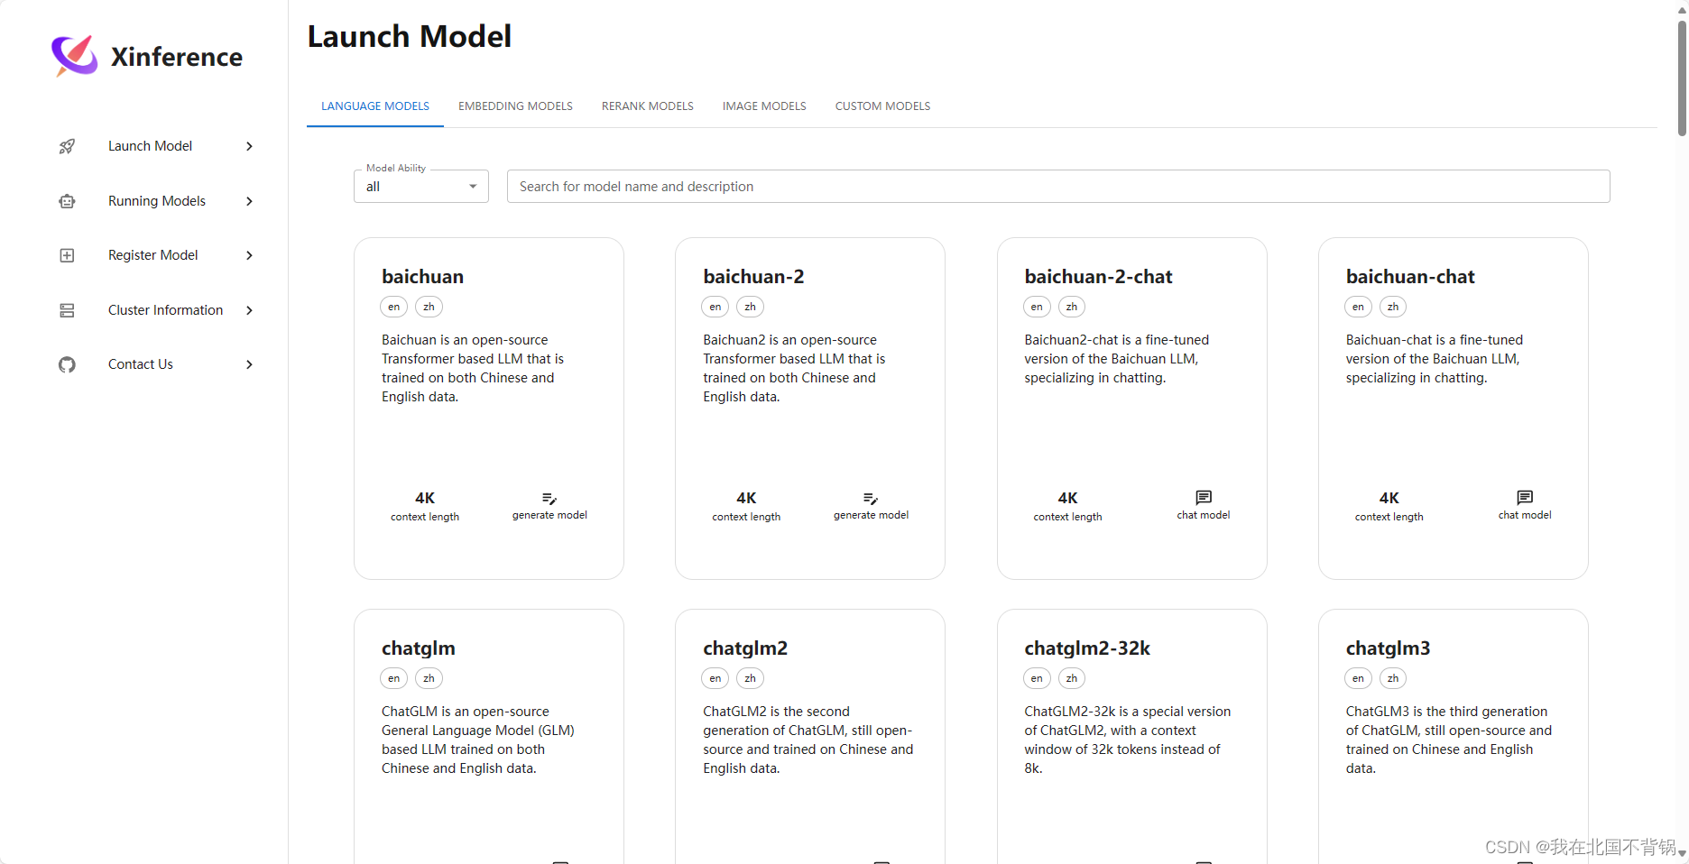Click the robot icon beside Running Models
1689x864 pixels.
coord(67,201)
